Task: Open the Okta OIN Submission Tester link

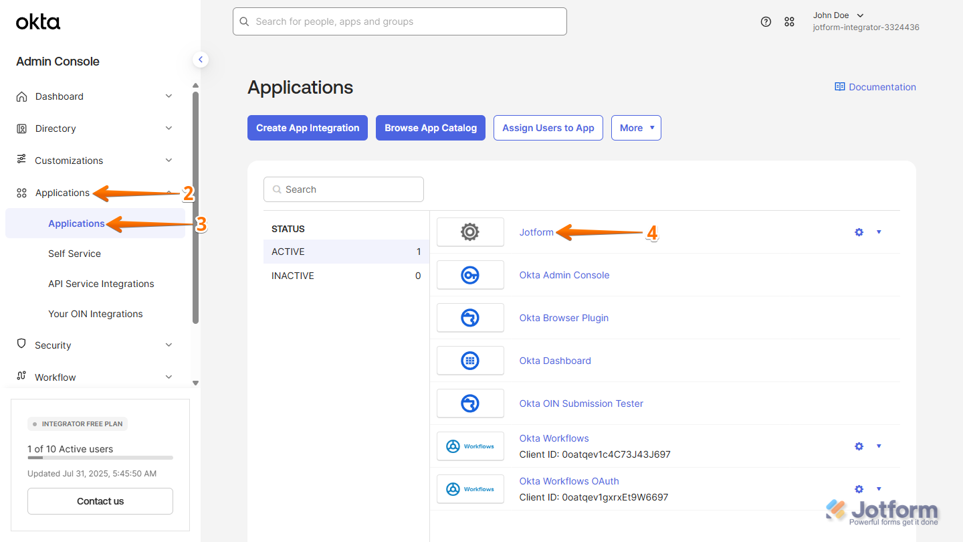Action: point(581,403)
